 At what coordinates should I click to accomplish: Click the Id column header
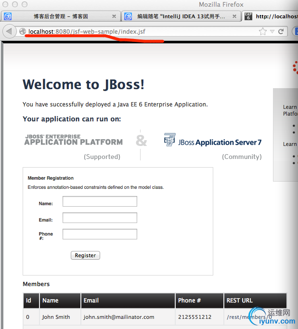(x=31, y=301)
